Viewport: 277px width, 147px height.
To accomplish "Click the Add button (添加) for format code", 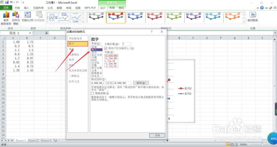I will click(x=141, y=83).
